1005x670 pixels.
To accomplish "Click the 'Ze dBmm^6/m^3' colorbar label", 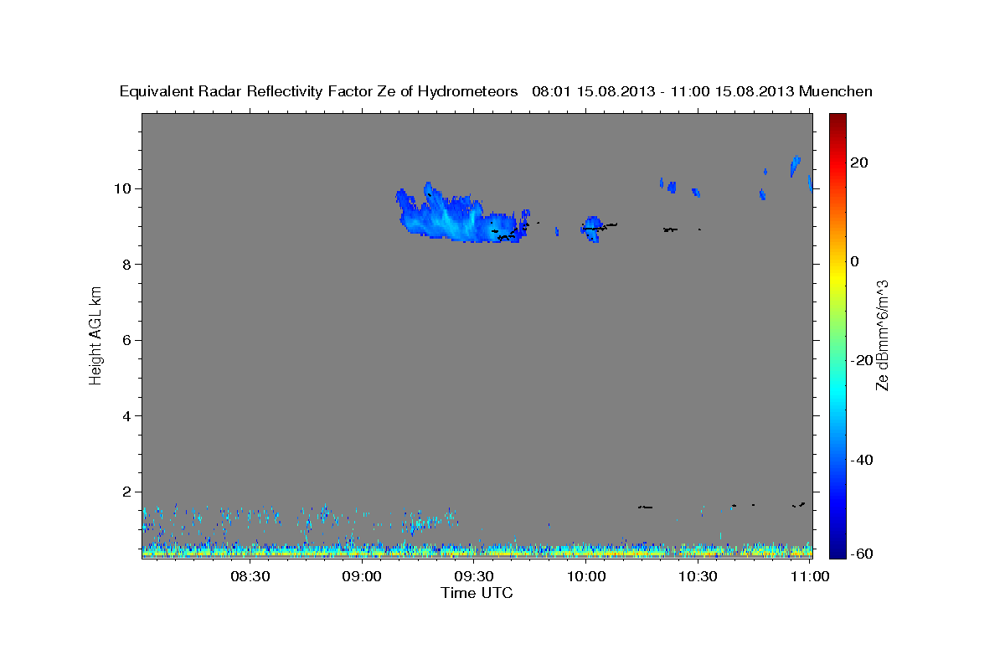I will 882,335.
